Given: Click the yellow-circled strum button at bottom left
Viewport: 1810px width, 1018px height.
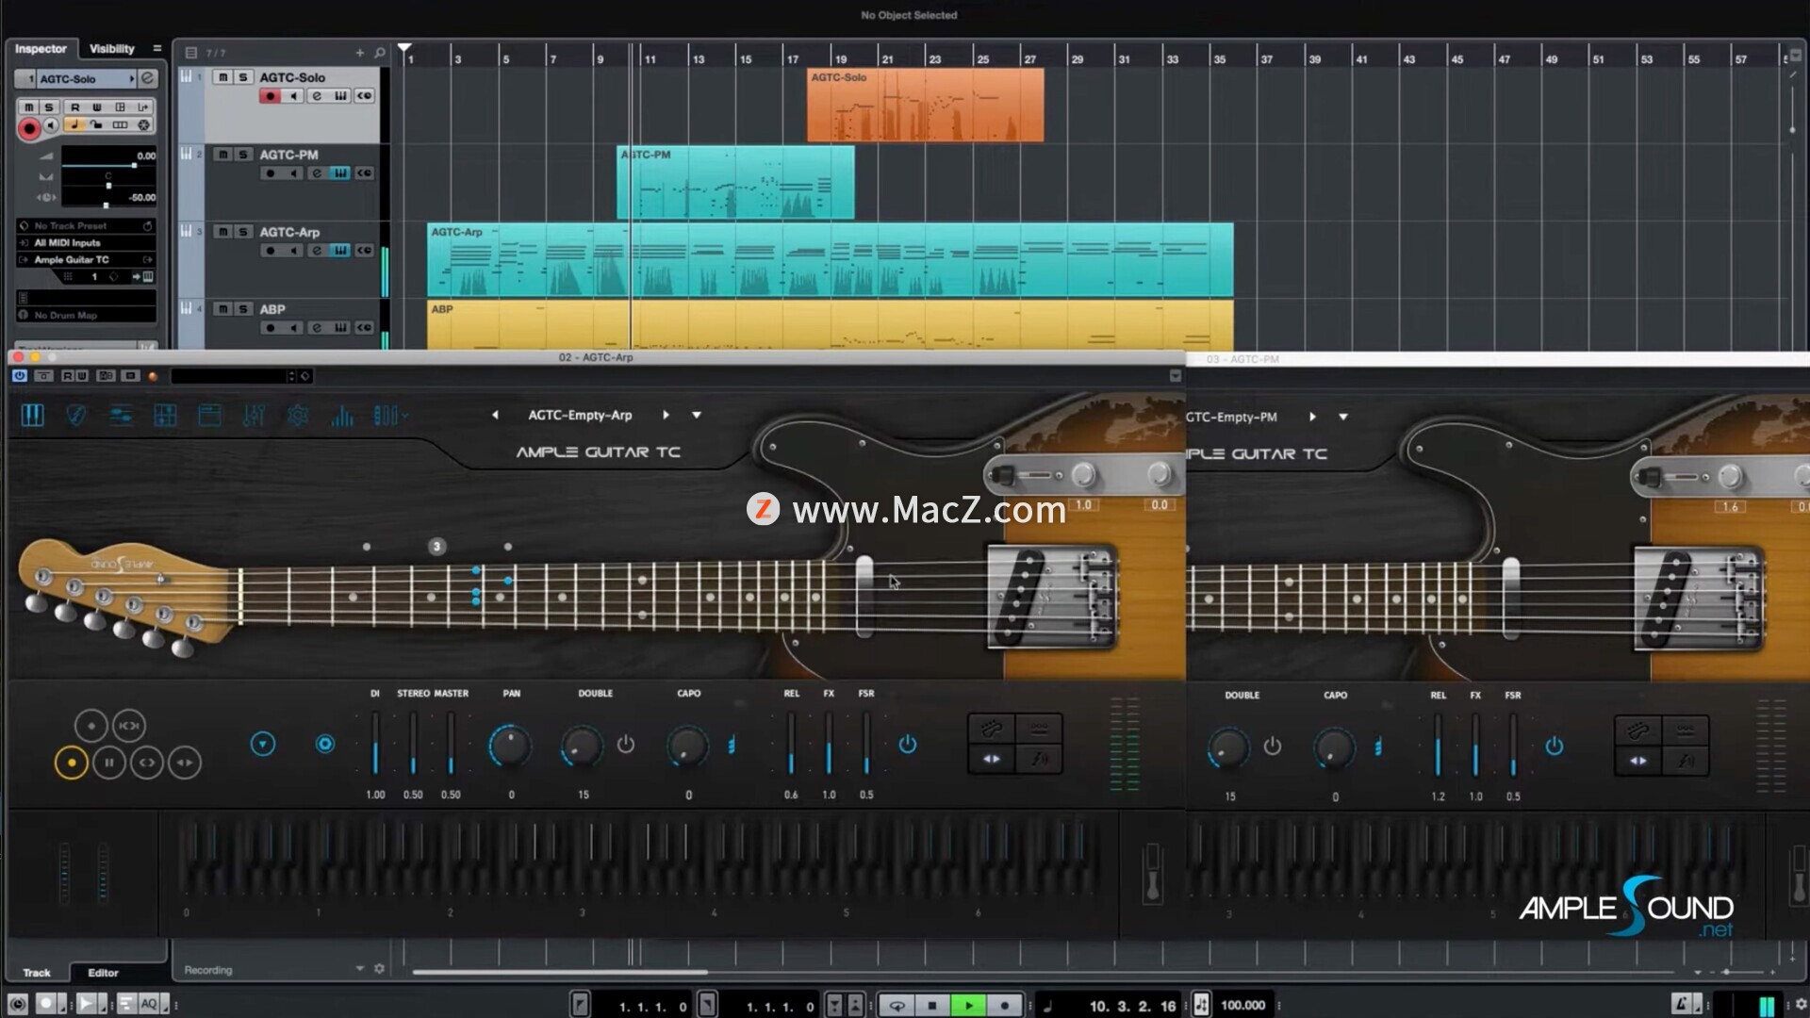Looking at the screenshot, I should pos(71,763).
